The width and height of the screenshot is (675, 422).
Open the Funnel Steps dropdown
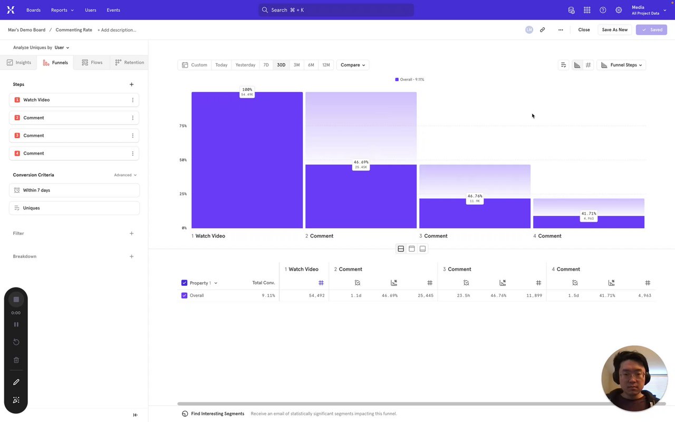tap(621, 65)
